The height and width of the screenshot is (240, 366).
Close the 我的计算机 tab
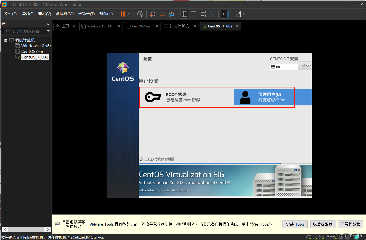click(x=195, y=26)
